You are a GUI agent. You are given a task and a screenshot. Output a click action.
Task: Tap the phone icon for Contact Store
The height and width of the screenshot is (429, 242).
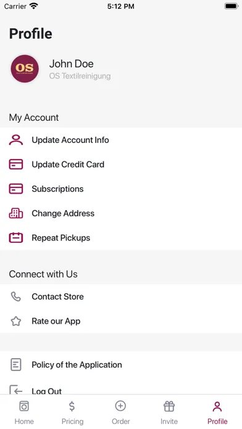pyautogui.click(x=16, y=296)
